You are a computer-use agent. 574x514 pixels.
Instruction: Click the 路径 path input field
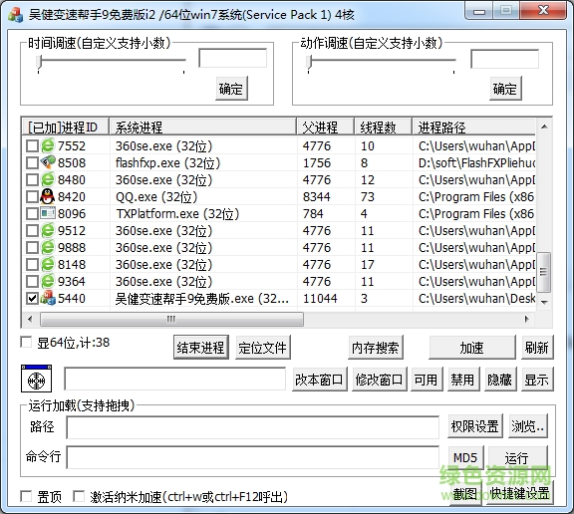[x=253, y=427]
